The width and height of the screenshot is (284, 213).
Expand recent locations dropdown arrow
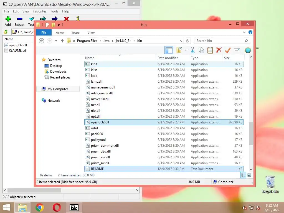pyautogui.click(x=56, y=41)
